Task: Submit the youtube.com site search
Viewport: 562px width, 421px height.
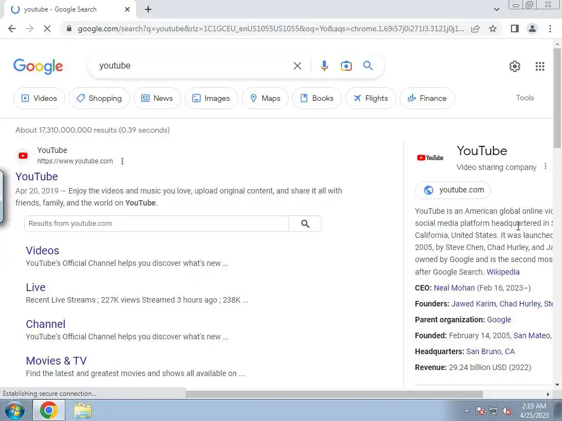Action: coord(305,224)
